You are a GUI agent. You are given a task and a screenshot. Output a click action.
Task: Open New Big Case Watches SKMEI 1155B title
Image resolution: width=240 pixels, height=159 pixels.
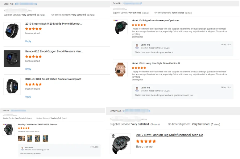(x=38, y=124)
